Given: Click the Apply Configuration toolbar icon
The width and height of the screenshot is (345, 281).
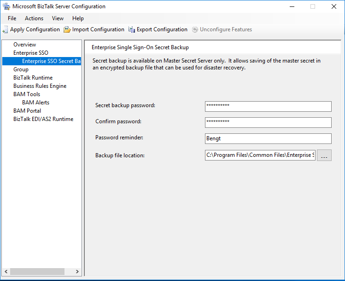Looking at the screenshot, I should click(x=5, y=29).
